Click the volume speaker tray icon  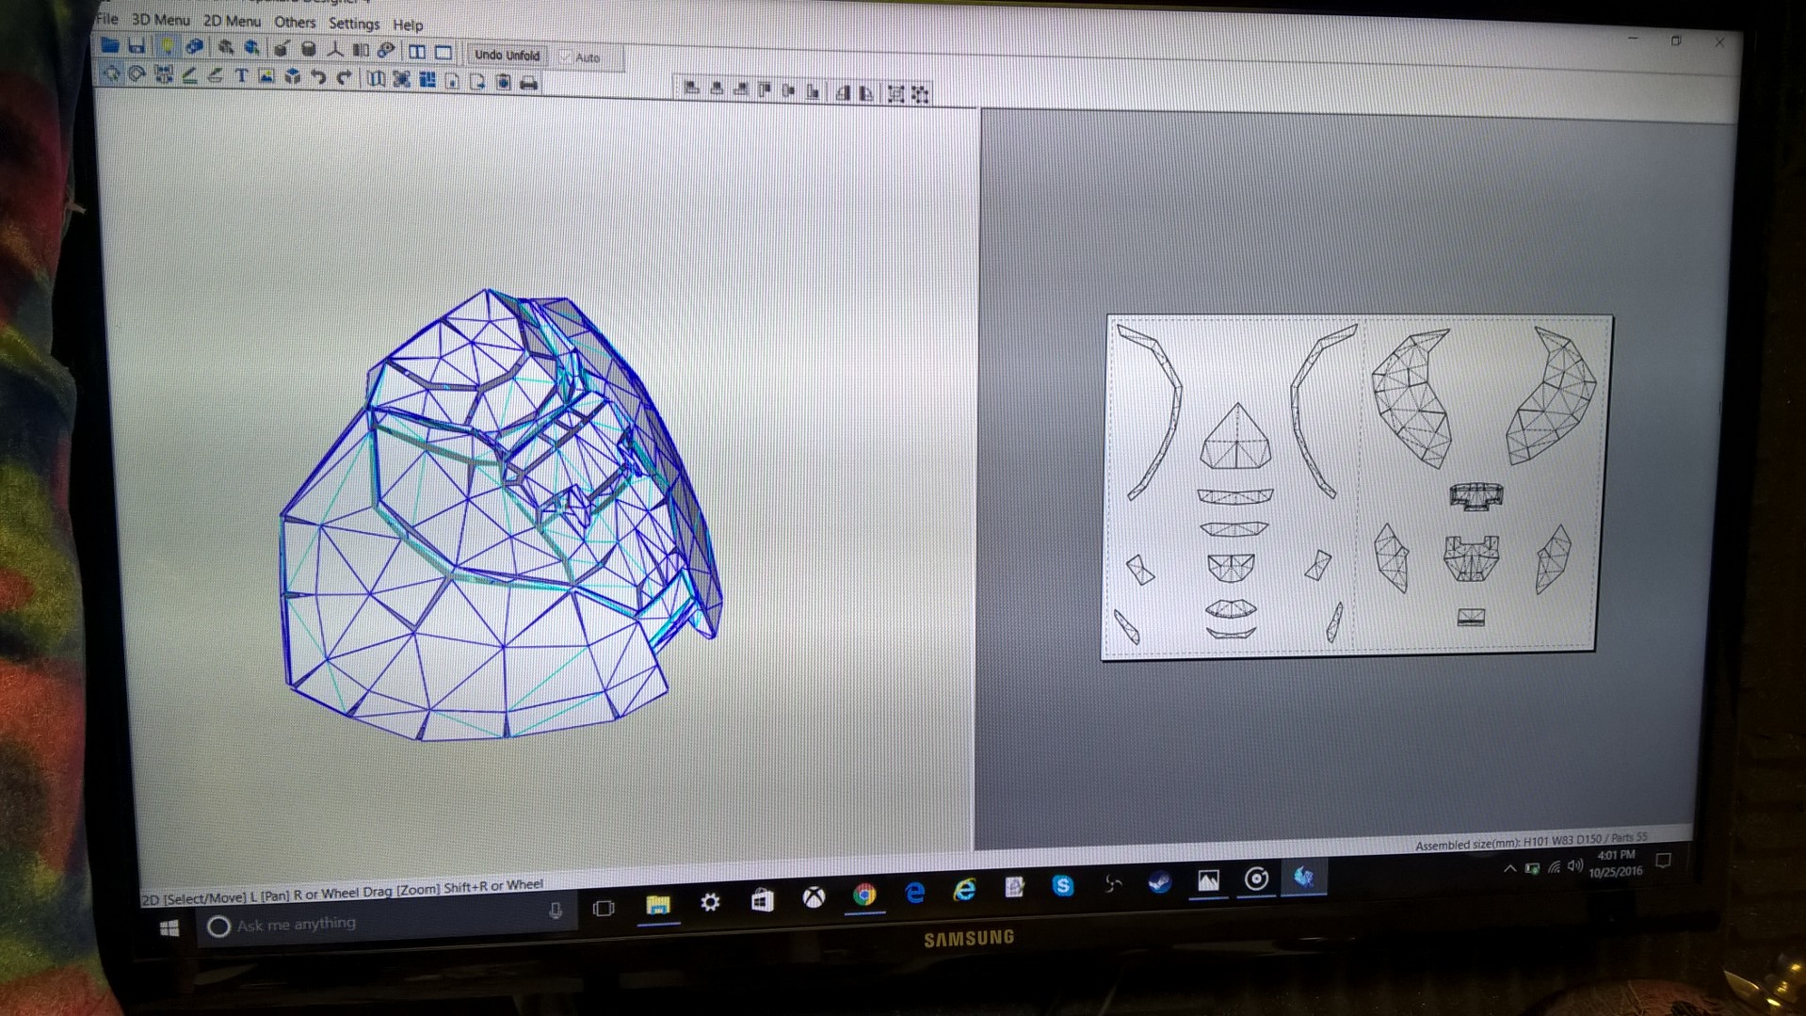1574,866
